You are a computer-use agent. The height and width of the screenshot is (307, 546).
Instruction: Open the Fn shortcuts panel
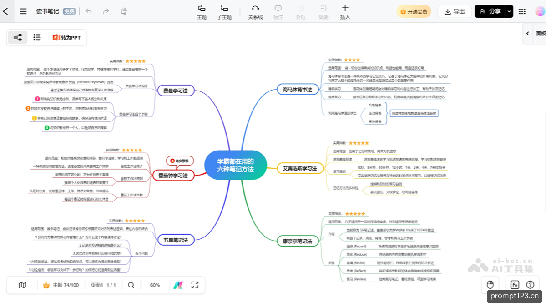pos(515,285)
